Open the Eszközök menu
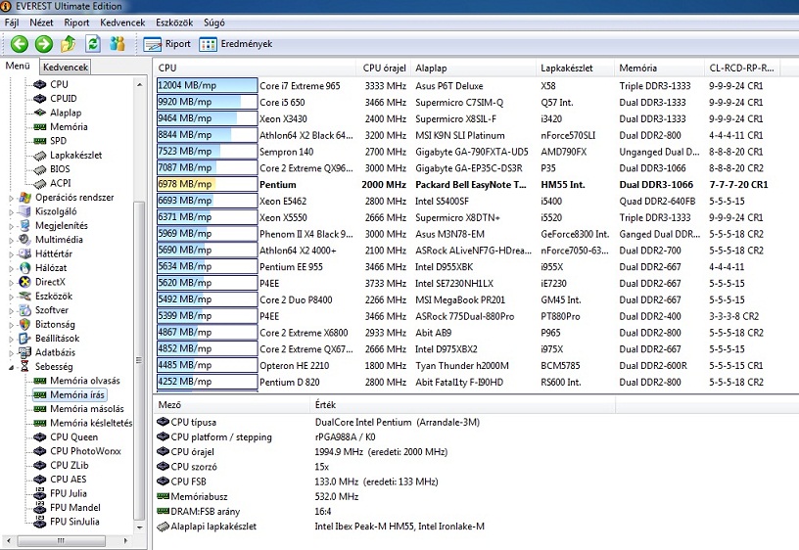This screenshot has width=799, height=550. [x=174, y=23]
